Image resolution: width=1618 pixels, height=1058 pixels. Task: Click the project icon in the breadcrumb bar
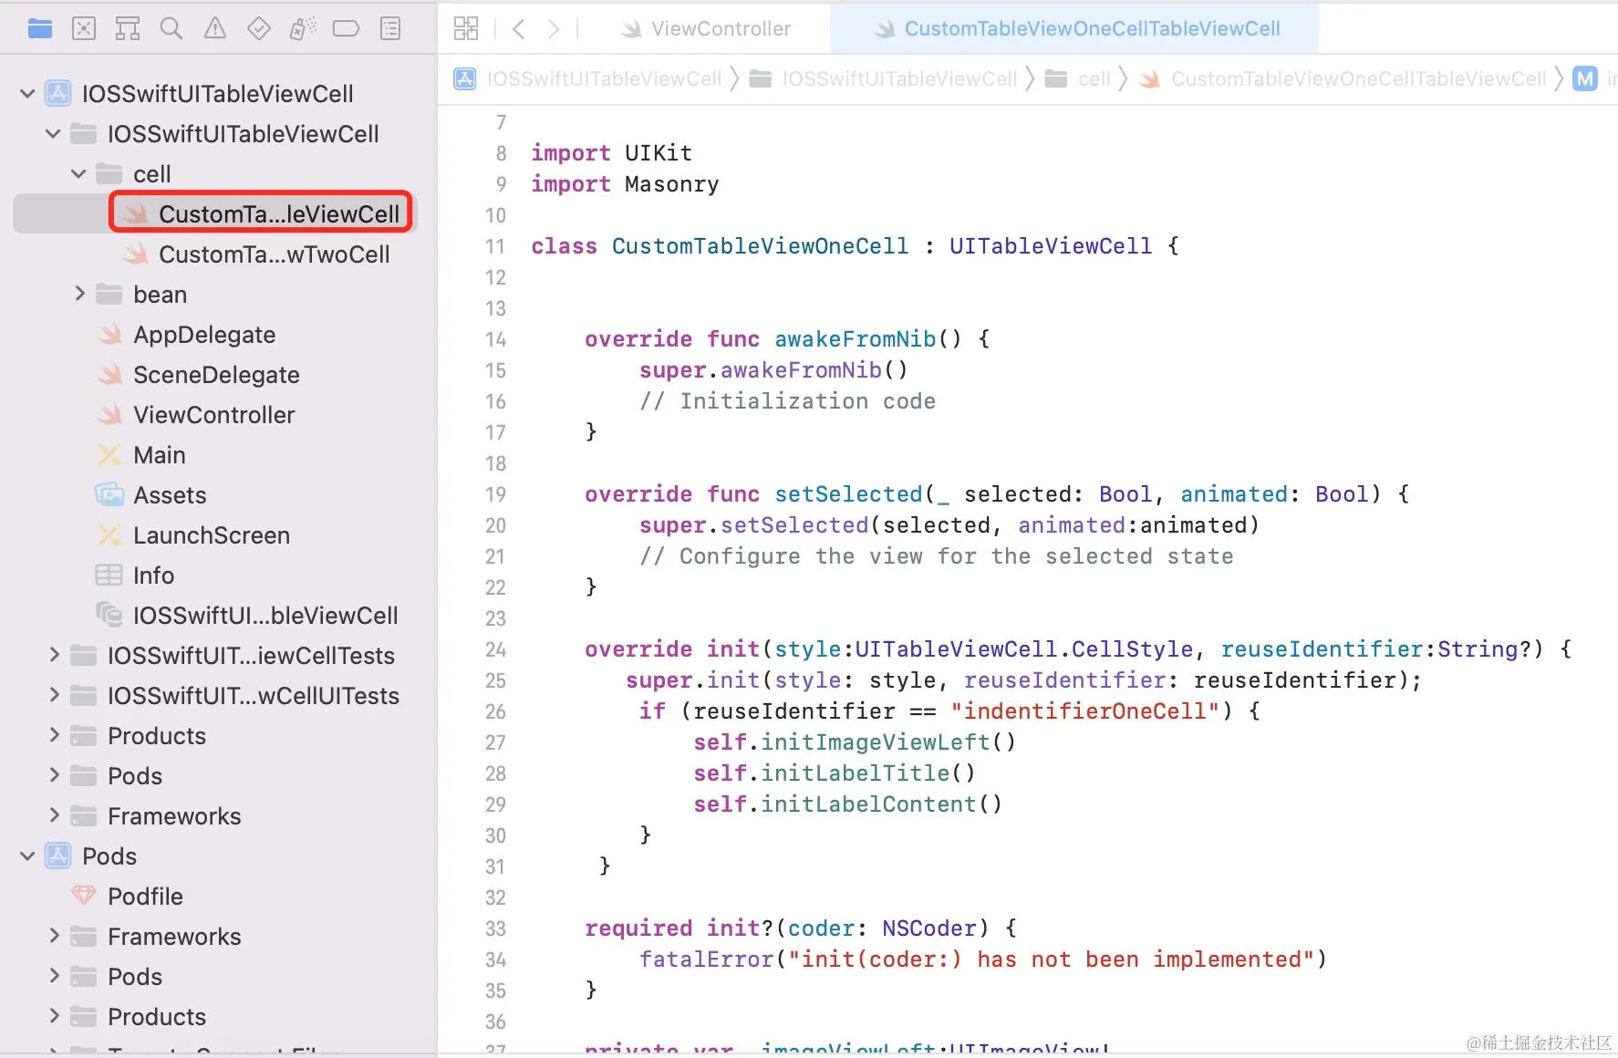click(465, 79)
